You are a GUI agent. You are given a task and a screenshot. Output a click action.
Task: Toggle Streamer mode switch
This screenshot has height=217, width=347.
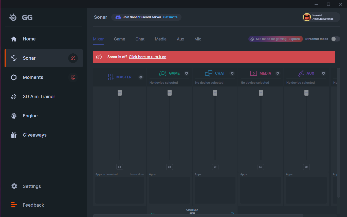coord(336,39)
